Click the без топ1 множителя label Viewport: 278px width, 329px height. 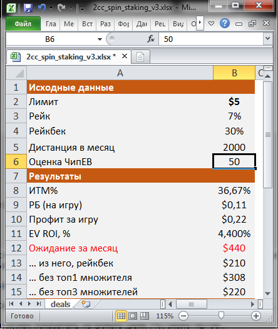pos(80,278)
